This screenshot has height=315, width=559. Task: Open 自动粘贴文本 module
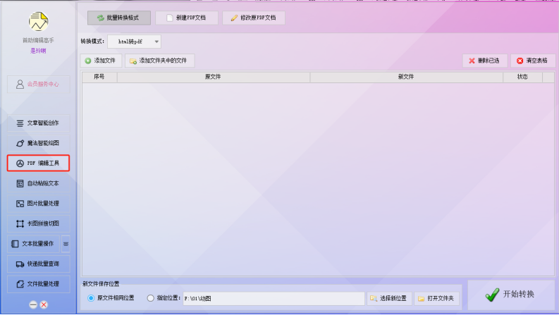tap(38, 183)
